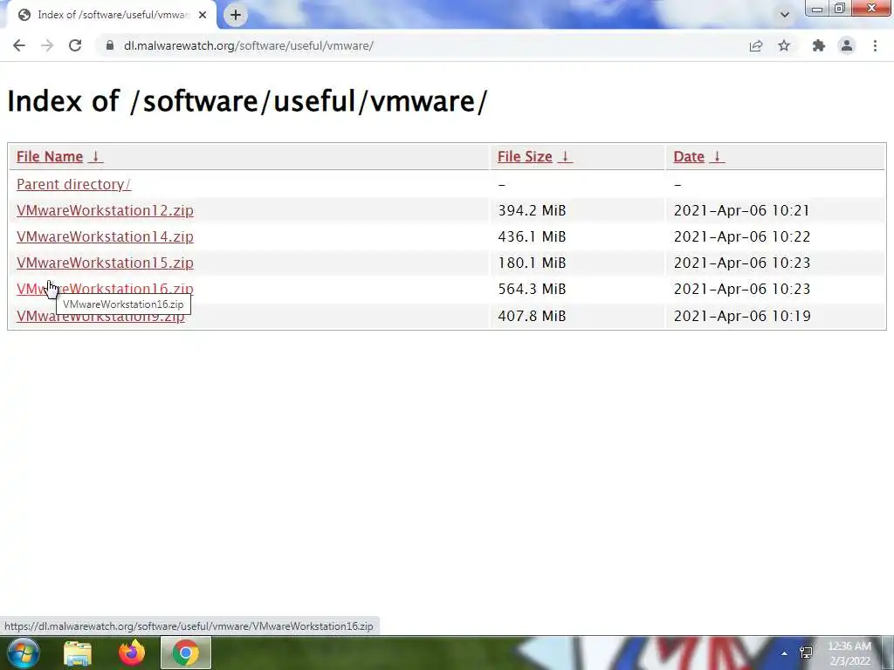Bookmark this page with the star
Viewport: 894px width, 670px height.
click(x=784, y=45)
